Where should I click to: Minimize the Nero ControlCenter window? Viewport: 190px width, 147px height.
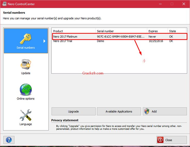(x=160, y=4)
